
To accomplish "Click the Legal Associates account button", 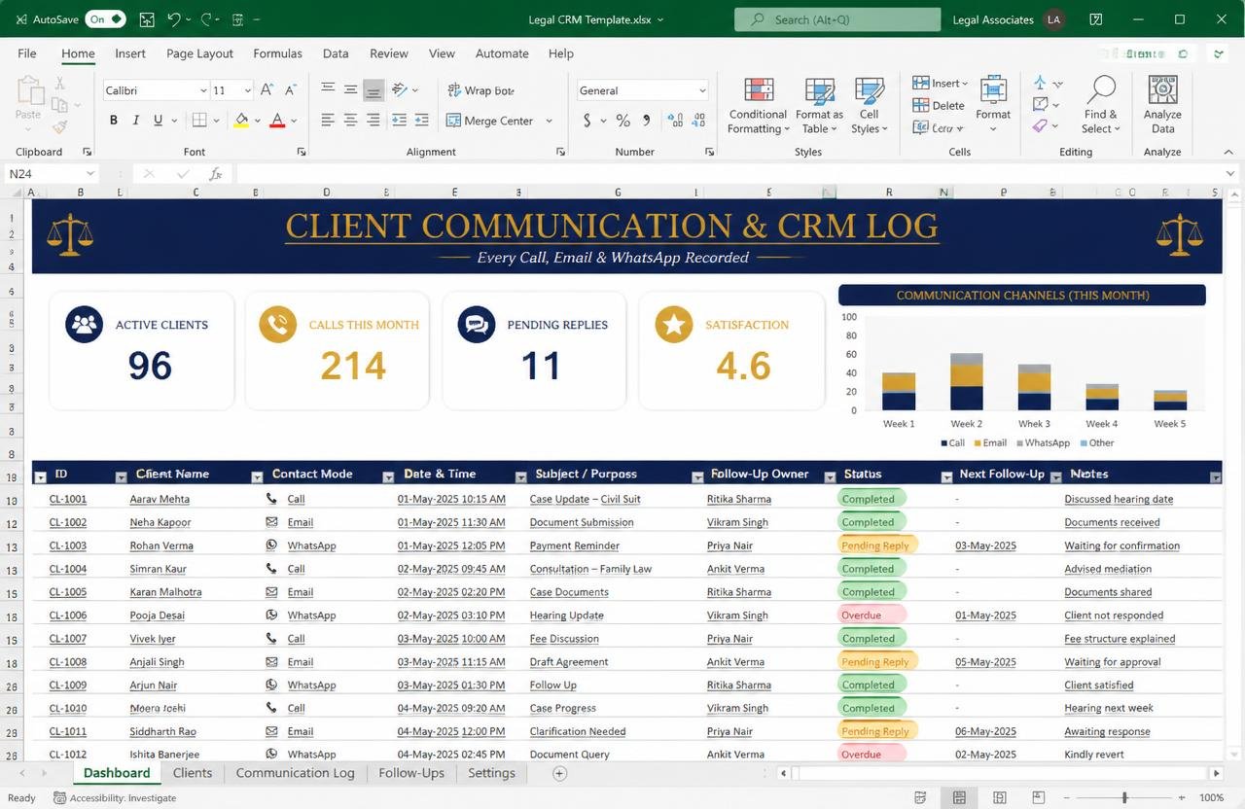I will coord(1008,19).
